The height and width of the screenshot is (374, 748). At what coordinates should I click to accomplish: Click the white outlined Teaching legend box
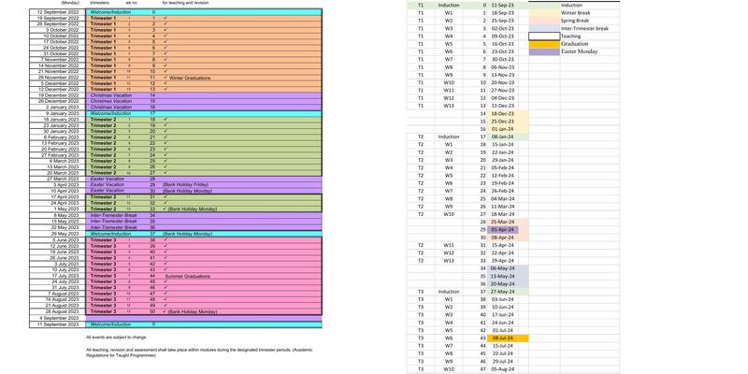point(543,36)
